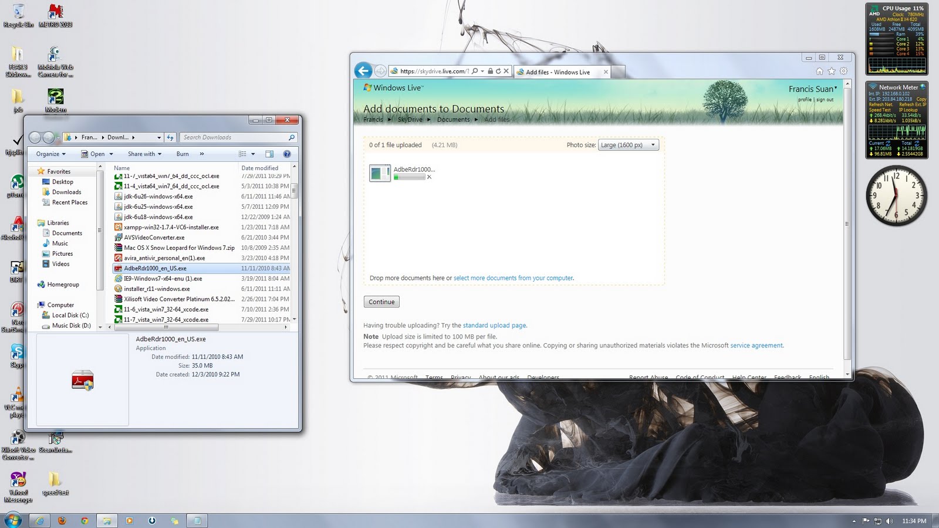
Task: Refresh the Downloads folder in Explorer
Action: (170, 137)
